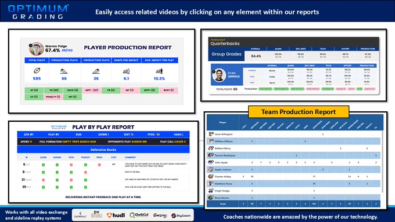Image resolution: width=395 pixels, height=222 pixels.
Task: Click player #21 red TECH grade mark
Action: (71, 180)
